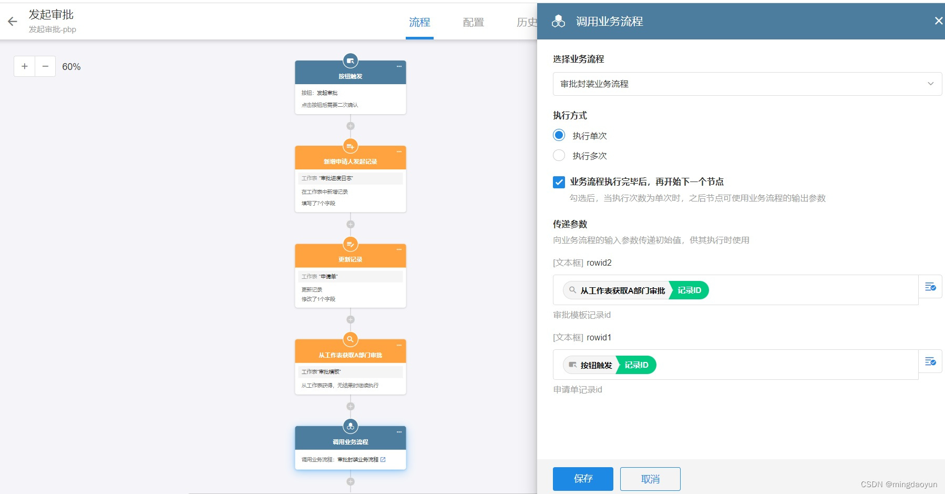The width and height of the screenshot is (945, 494).
Task: Click the 新增申请人发起记录 node's add-record icon
Action: click(350, 147)
